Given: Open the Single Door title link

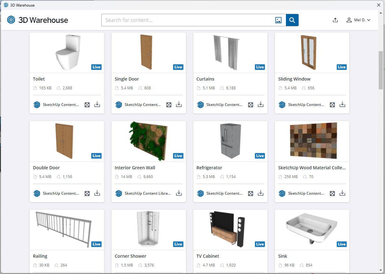Looking at the screenshot, I should pos(127,79).
